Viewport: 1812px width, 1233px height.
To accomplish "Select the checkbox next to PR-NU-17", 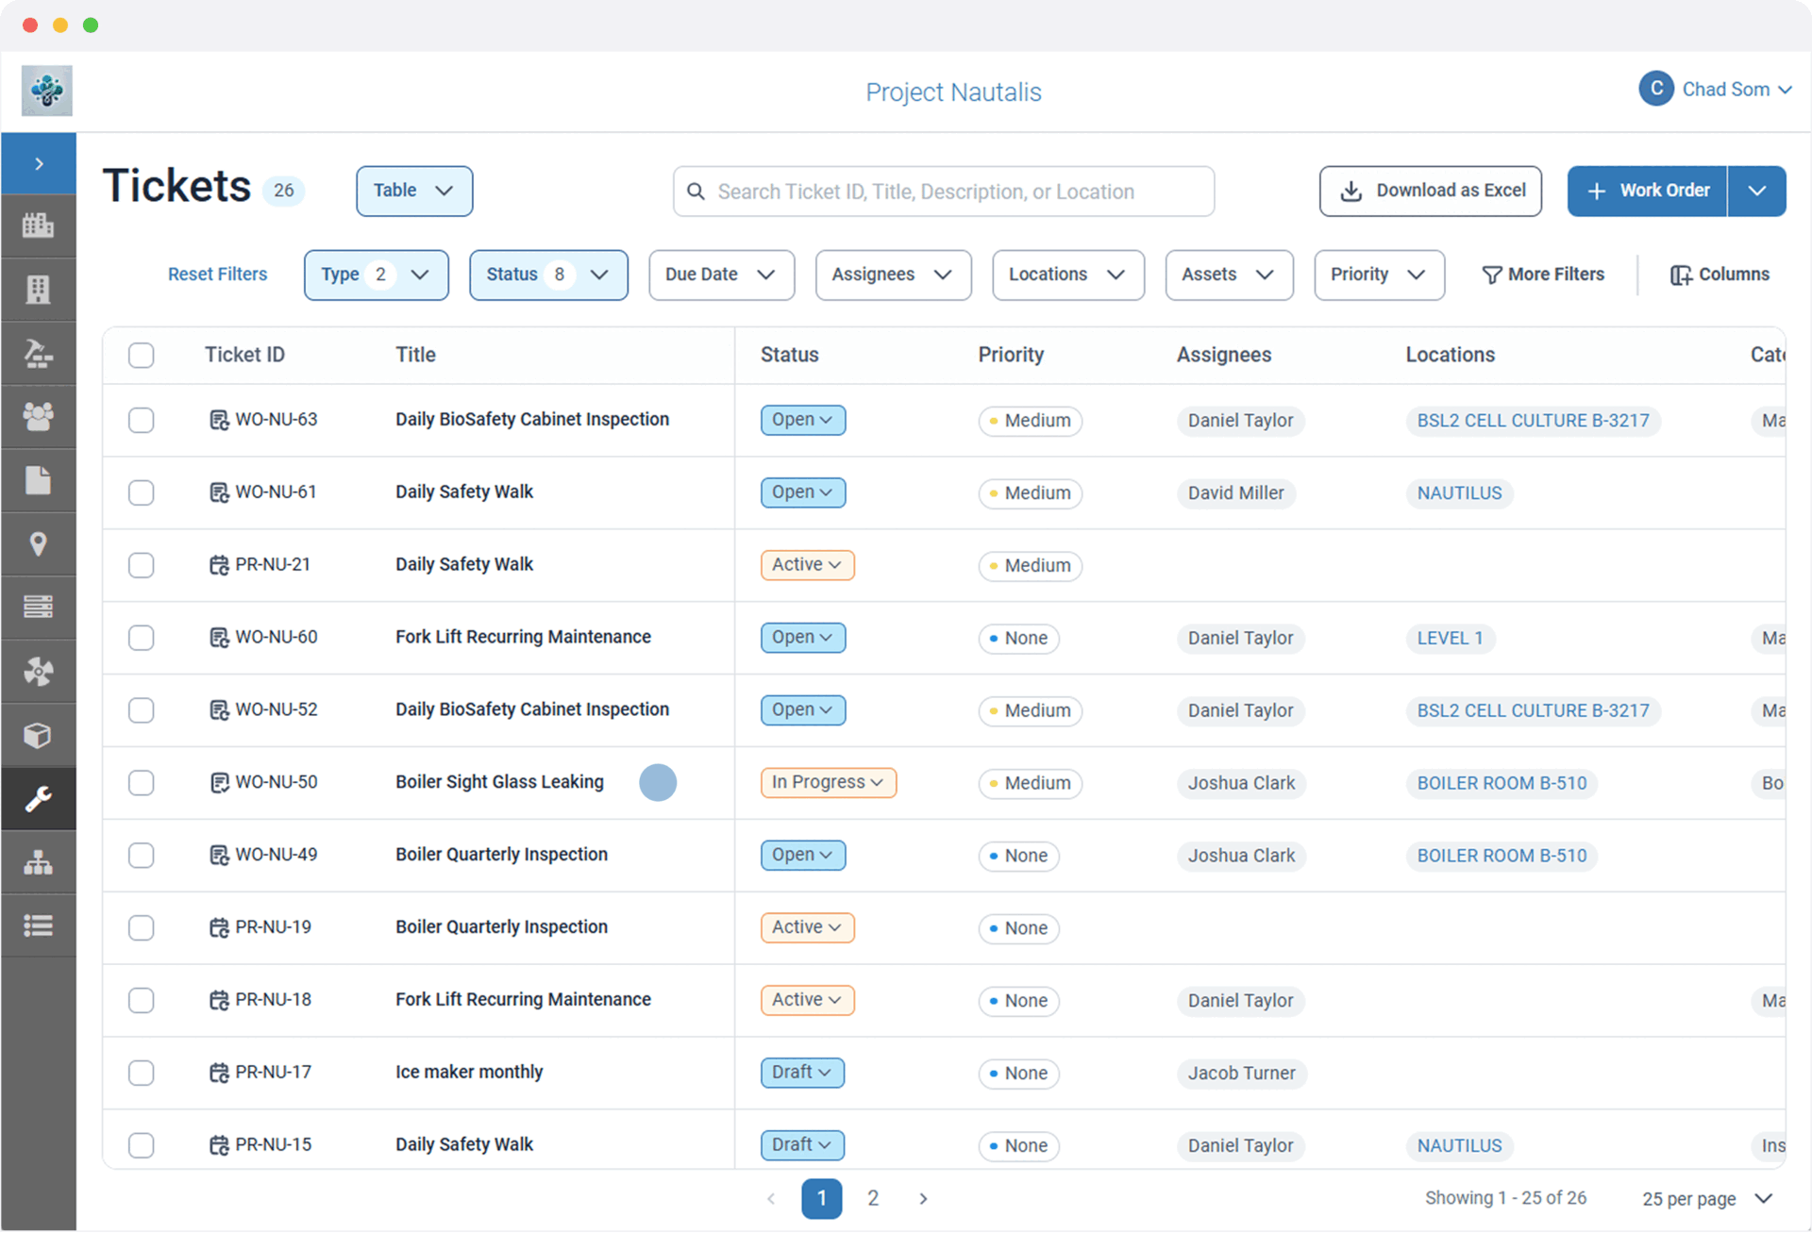I will click(x=141, y=1073).
